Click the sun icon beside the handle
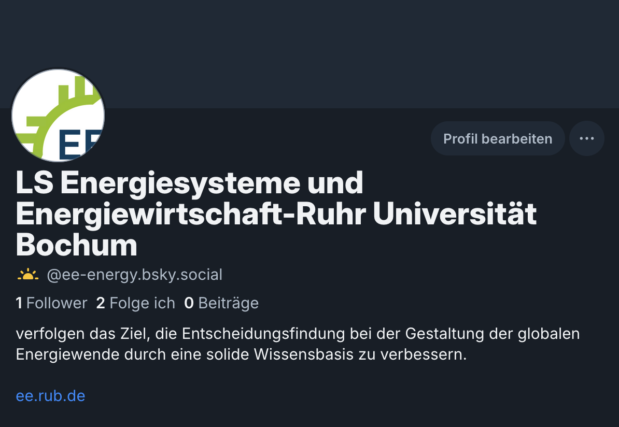This screenshot has height=427, width=619. tap(28, 274)
